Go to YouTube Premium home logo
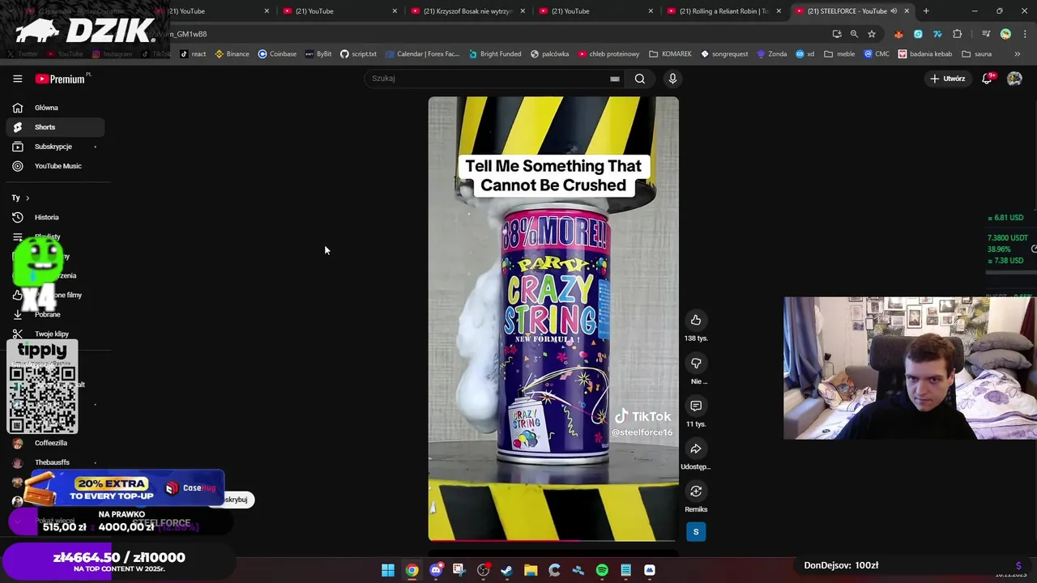 click(60, 79)
